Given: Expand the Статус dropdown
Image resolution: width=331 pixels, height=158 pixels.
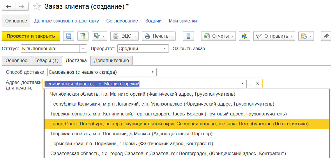Looking at the screenshot, I should point(83,49).
